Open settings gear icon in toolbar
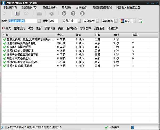Viewport: 160px width, 130px height. 52,14
